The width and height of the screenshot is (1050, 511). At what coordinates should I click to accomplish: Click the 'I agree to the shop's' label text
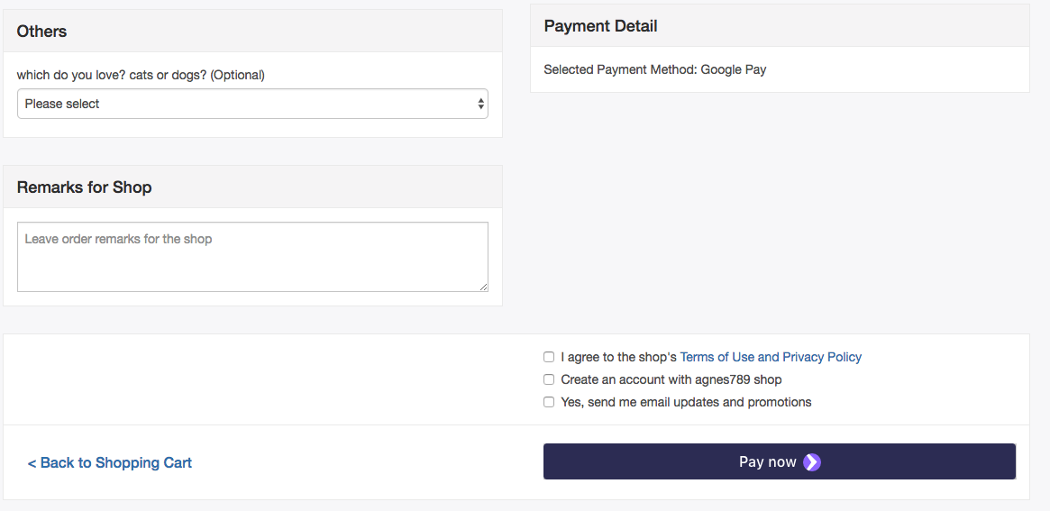[619, 357]
